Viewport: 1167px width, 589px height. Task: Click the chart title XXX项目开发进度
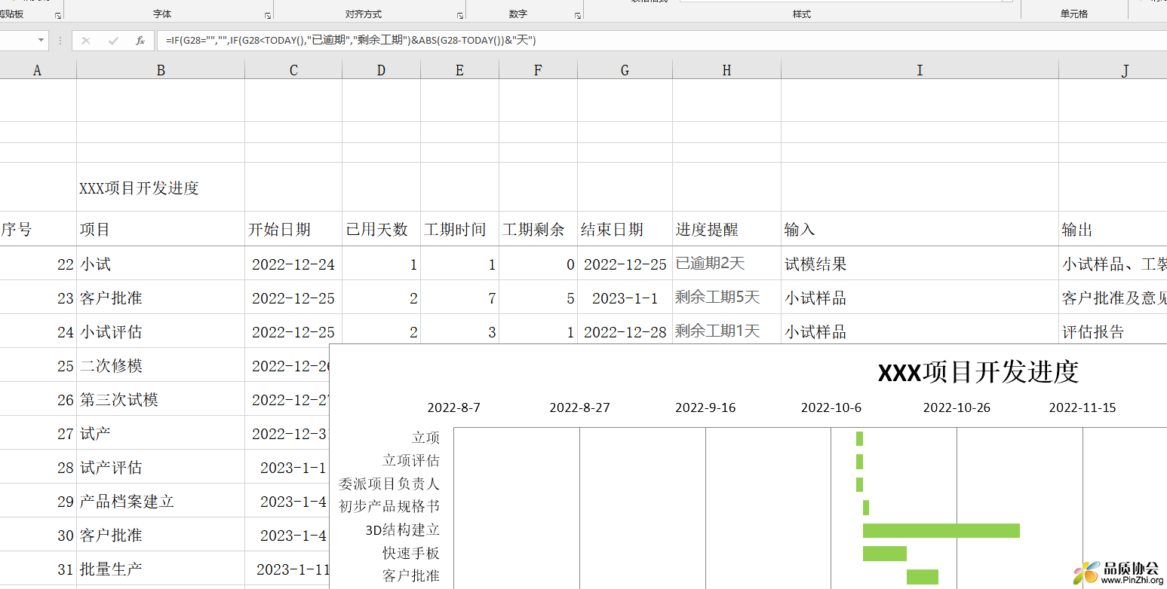point(978,372)
